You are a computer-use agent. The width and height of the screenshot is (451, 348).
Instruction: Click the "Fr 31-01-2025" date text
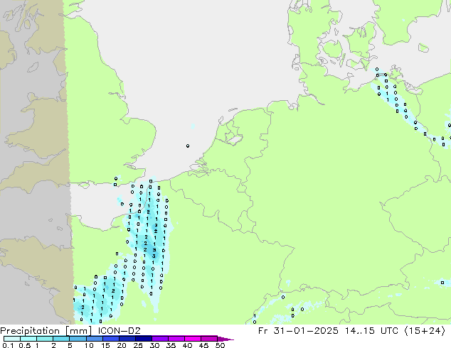298,331
